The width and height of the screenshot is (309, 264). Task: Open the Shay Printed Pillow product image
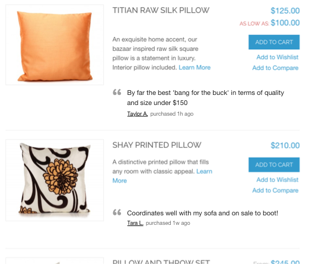click(x=55, y=180)
